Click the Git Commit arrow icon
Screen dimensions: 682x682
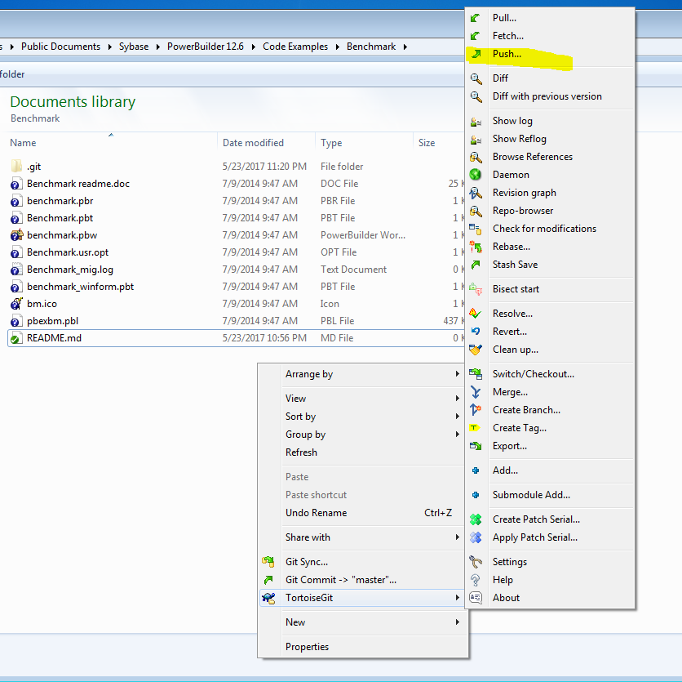(268, 580)
